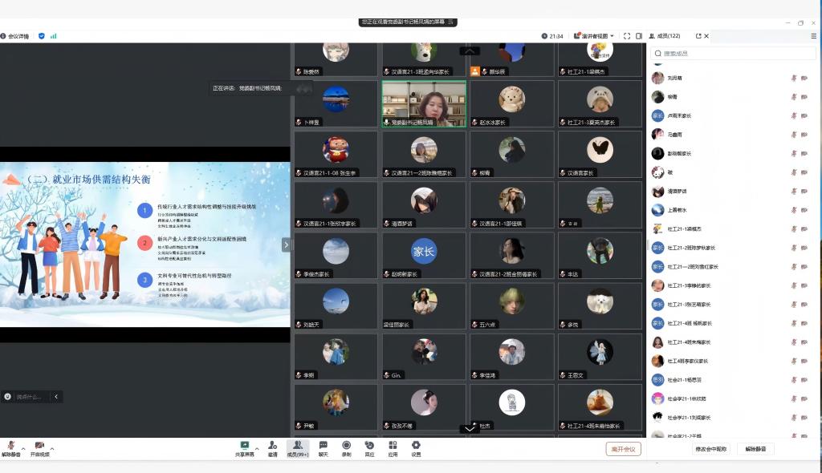Image resolution: width=822 pixels, height=473 pixels.
Task: Click the network signal strength icon
Action: [x=54, y=36]
